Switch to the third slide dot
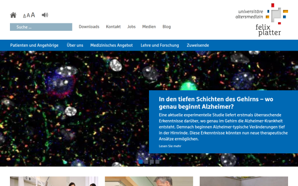The width and height of the screenshot is (298, 186). (151, 162)
